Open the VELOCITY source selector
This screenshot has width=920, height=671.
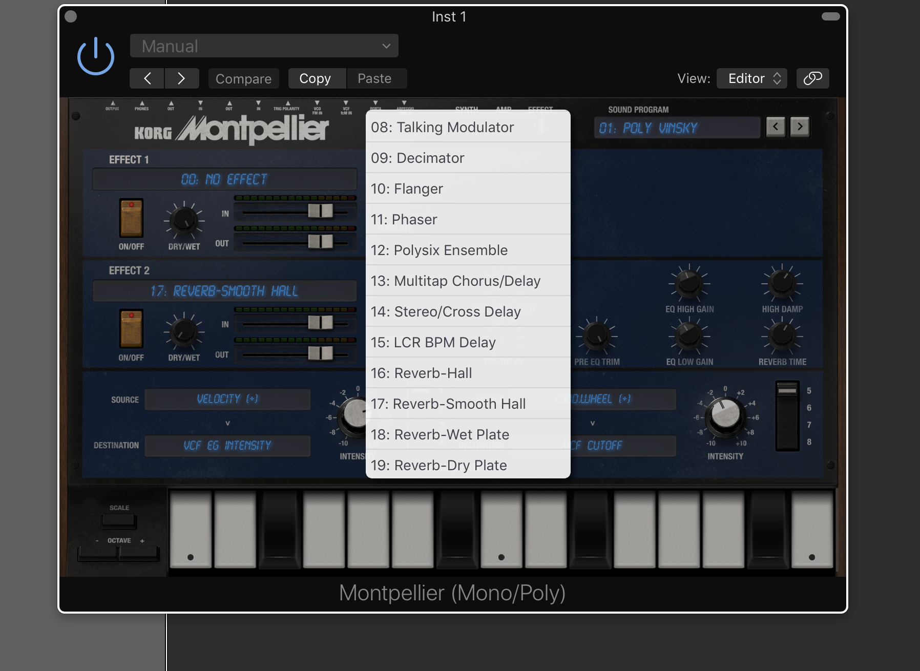point(227,399)
